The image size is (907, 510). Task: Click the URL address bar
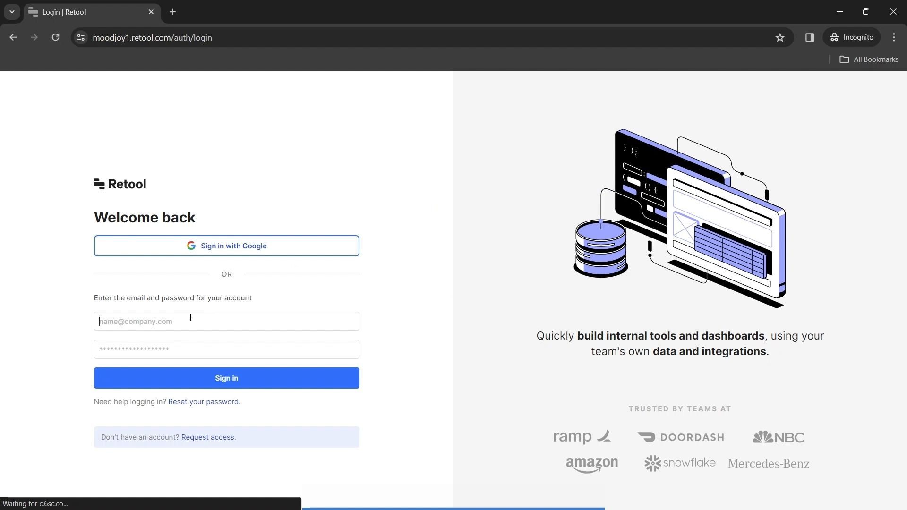click(378, 37)
